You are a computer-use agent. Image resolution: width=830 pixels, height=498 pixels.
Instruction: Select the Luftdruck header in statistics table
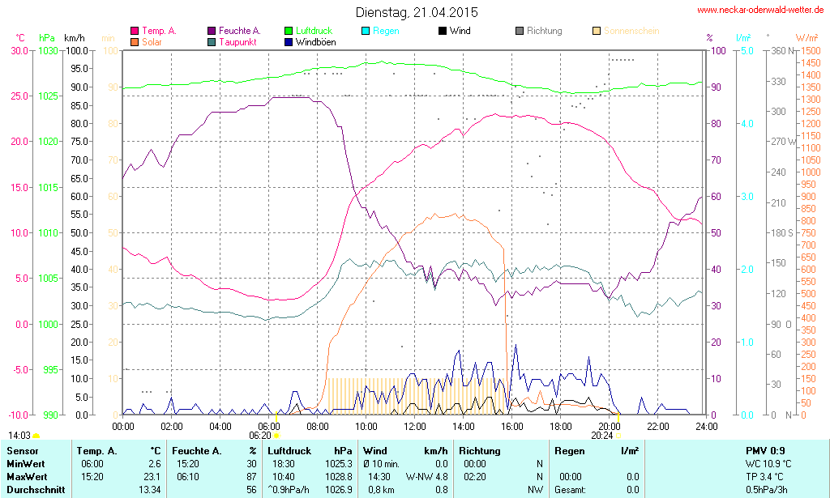click(x=289, y=450)
